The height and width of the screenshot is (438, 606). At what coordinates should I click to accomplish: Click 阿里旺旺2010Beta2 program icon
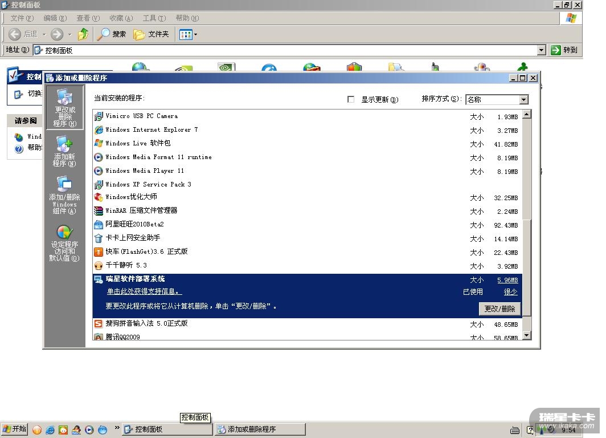(x=99, y=224)
